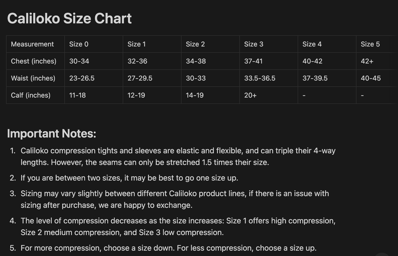The width and height of the screenshot is (398, 256).
Task: Click the partially visible round button at bottom right
Action: (x=382, y=254)
